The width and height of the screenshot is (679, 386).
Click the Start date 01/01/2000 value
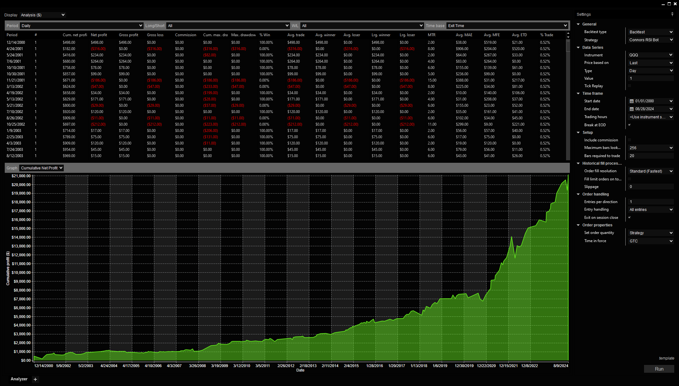point(644,101)
